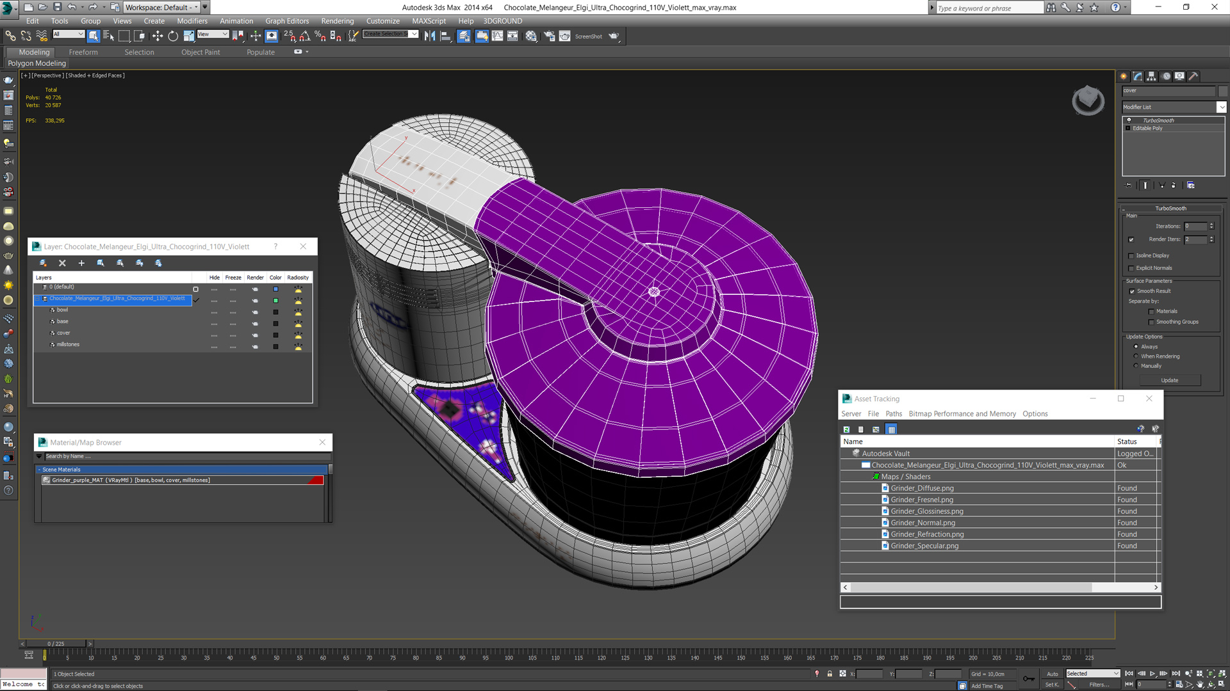The width and height of the screenshot is (1230, 691).
Task: Activate the Select Object tool
Action: (x=94, y=36)
